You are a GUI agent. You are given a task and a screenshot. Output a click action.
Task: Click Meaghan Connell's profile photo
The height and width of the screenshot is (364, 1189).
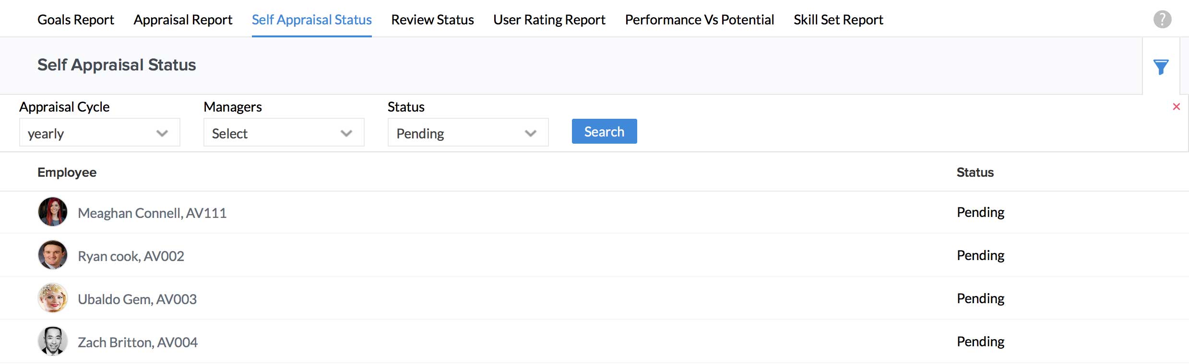[53, 212]
